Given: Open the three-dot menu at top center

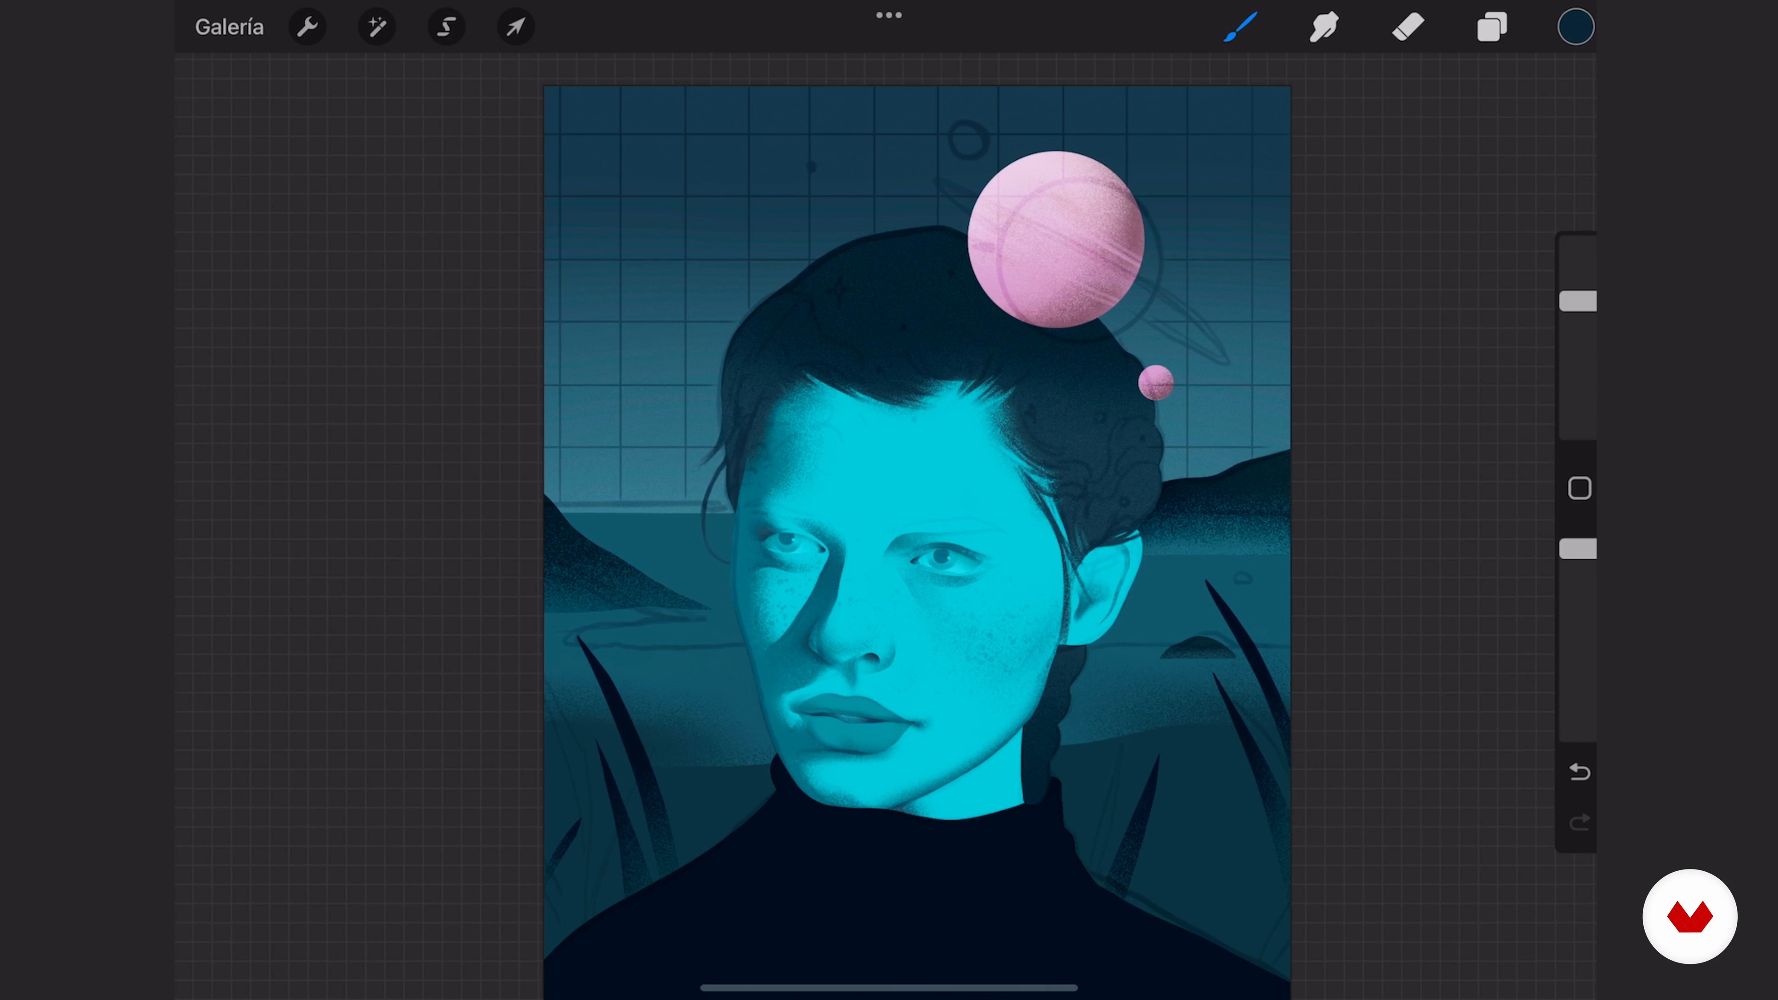Looking at the screenshot, I should pos(889,15).
